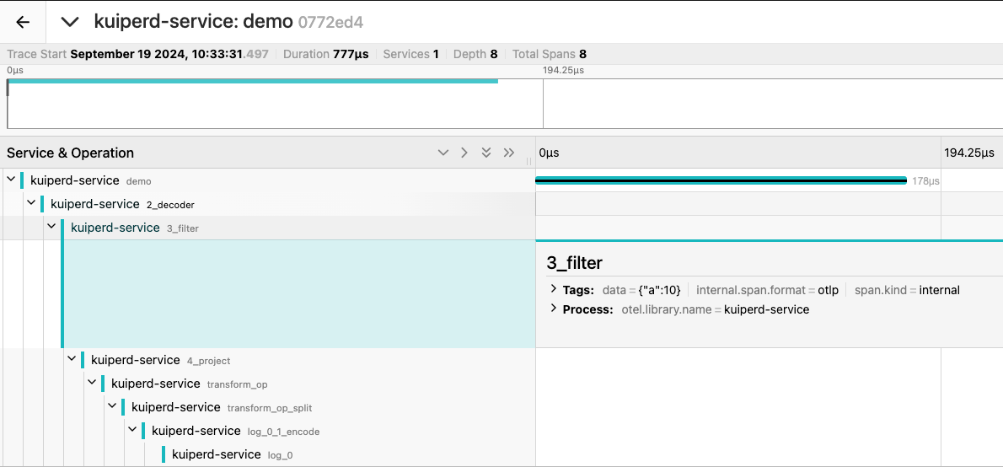Click the minimap span overview bar
The image size is (1003, 467).
tap(254, 81)
